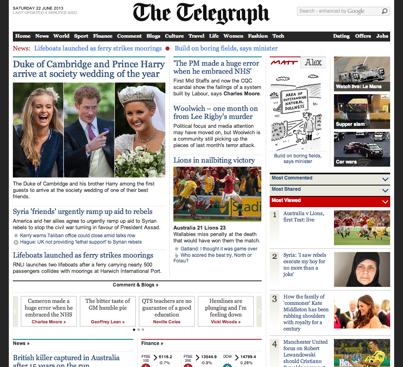
Task: Open the 'Supper slam' video thumbnail
Action: [x=362, y=111]
